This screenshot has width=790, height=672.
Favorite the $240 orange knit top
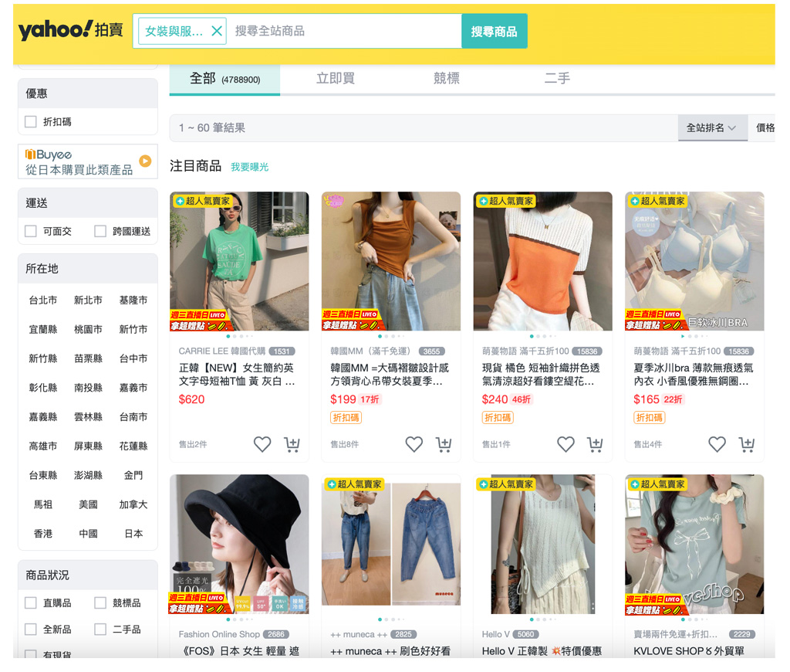click(x=565, y=444)
